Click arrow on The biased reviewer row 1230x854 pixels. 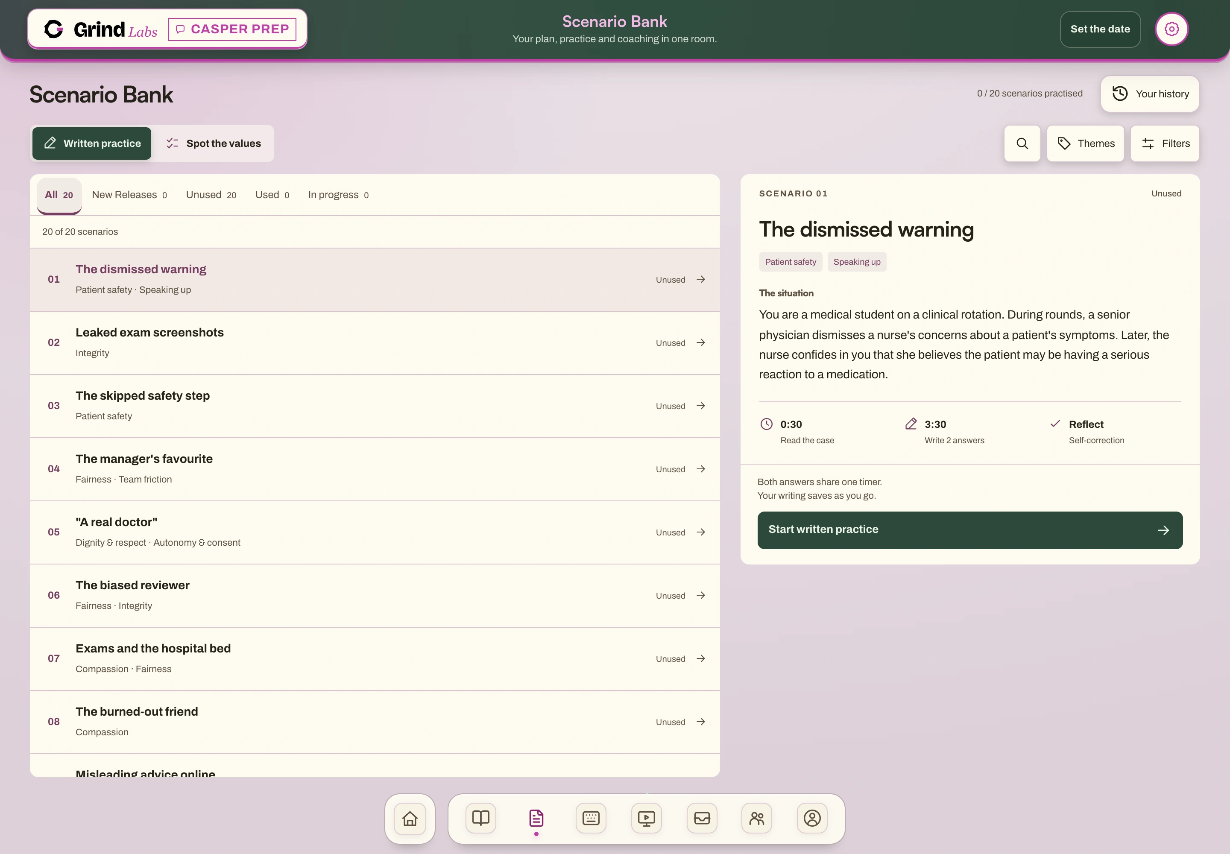701,595
